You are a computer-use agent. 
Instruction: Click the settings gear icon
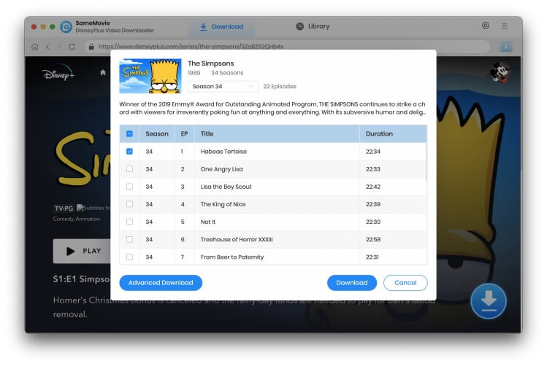coord(486,26)
